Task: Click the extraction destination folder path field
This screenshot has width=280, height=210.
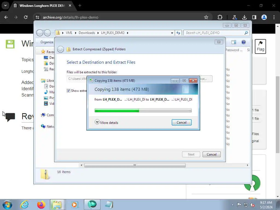Action: tap(77, 79)
